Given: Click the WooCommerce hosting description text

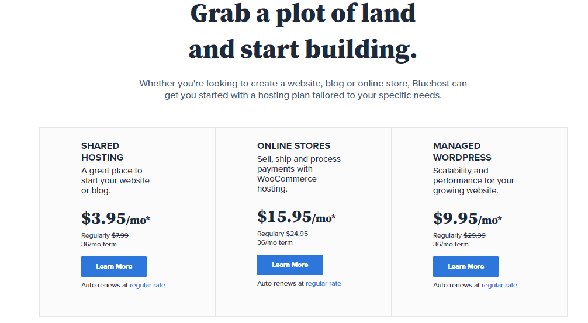Looking at the screenshot, I should pos(299,174).
